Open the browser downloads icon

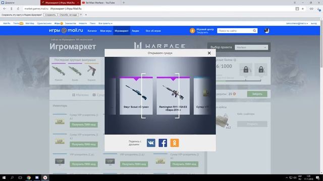coord(319,9)
